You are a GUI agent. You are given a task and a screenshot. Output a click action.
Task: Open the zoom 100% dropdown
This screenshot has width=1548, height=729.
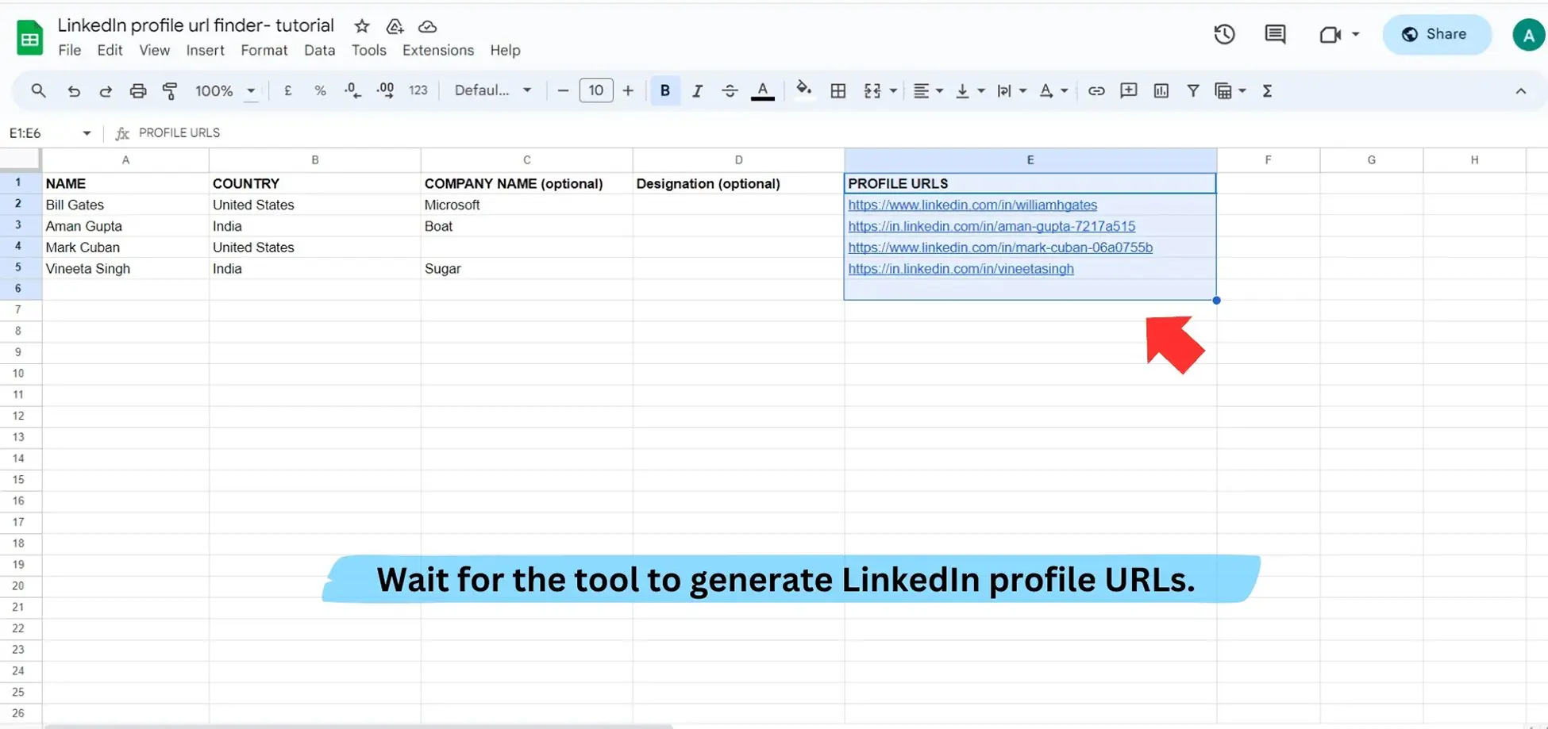point(225,90)
